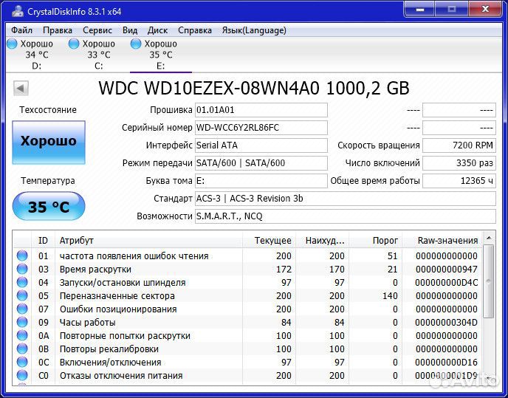The height and width of the screenshot is (398, 508).
Task: Click raw value 000000000D4C
Action: pos(447,283)
